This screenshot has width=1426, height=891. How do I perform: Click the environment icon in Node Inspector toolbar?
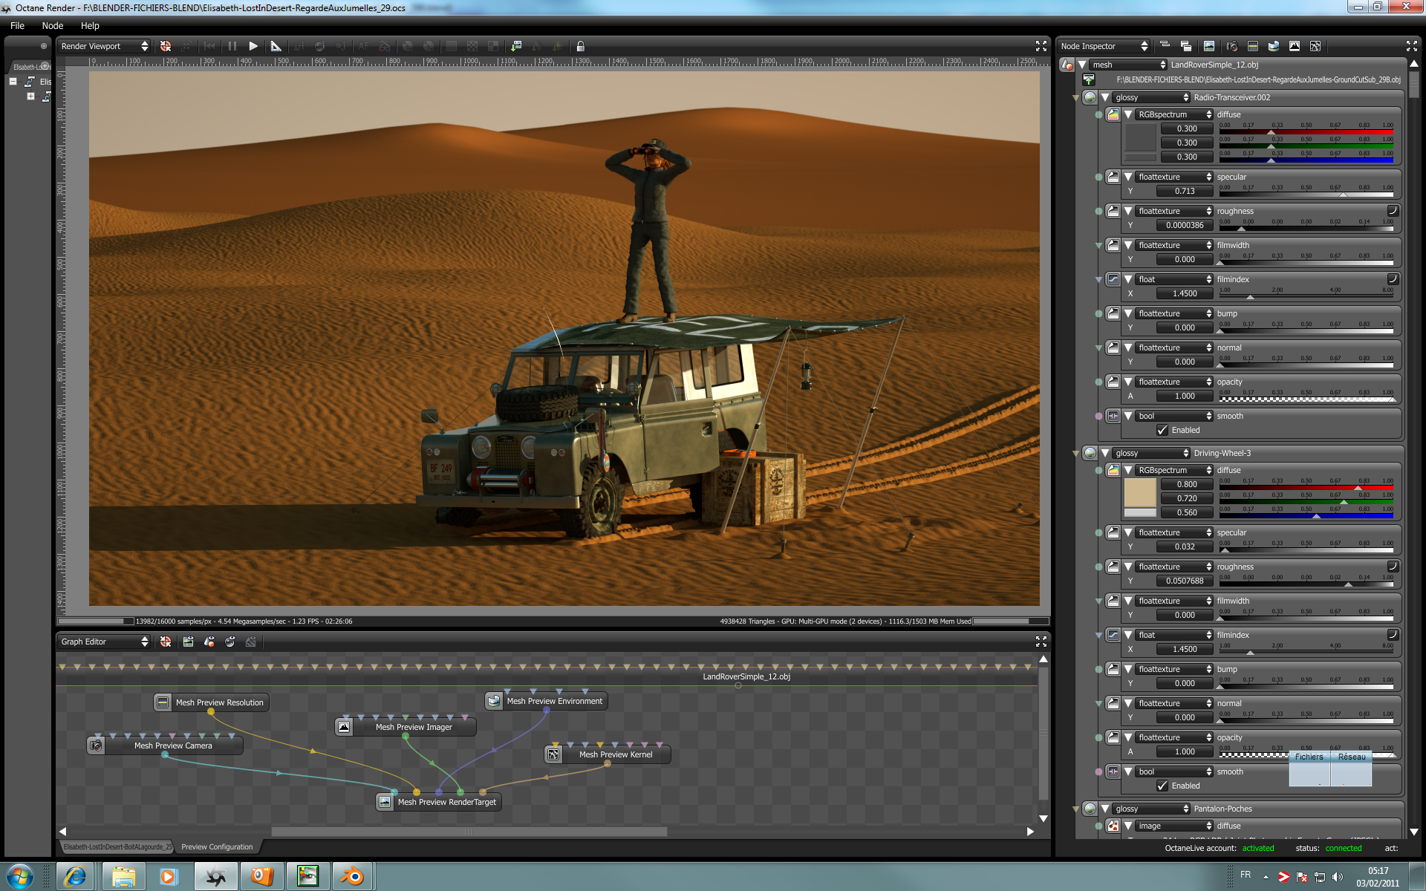click(x=1273, y=46)
